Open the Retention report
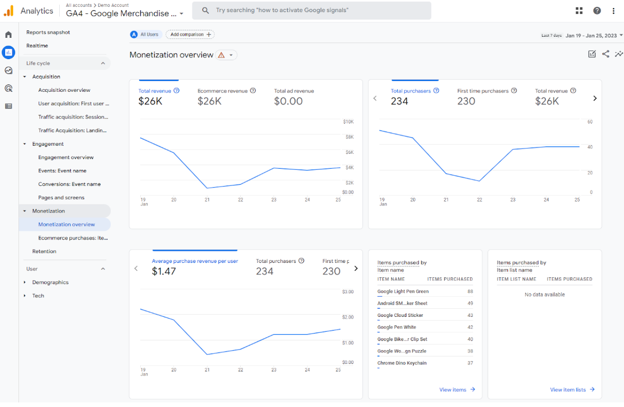Viewport: 624px width, 407px height. pos(44,251)
